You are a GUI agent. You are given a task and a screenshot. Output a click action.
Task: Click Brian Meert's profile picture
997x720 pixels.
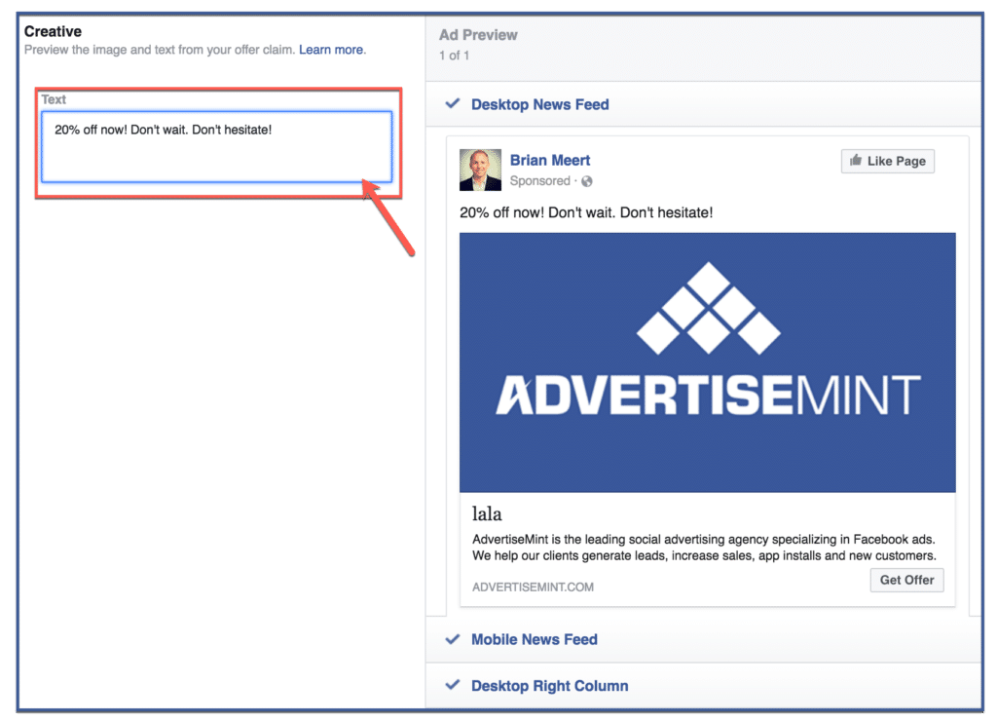[480, 170]
